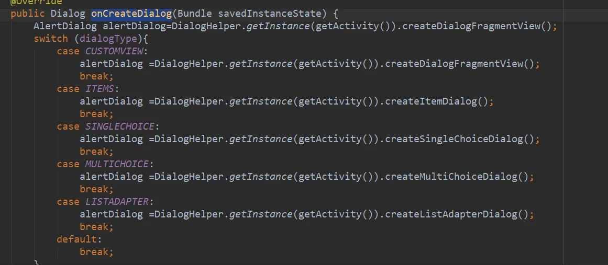Select the LISTADAPTER case constant

[x=117, y=202]
